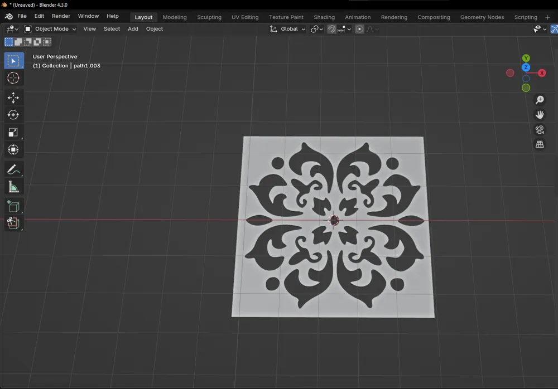Image resolution: width=558 pixels, height=389 pixels.
Task: Switch to the Sculpting workspace tab
Action: tap(209, 17)
